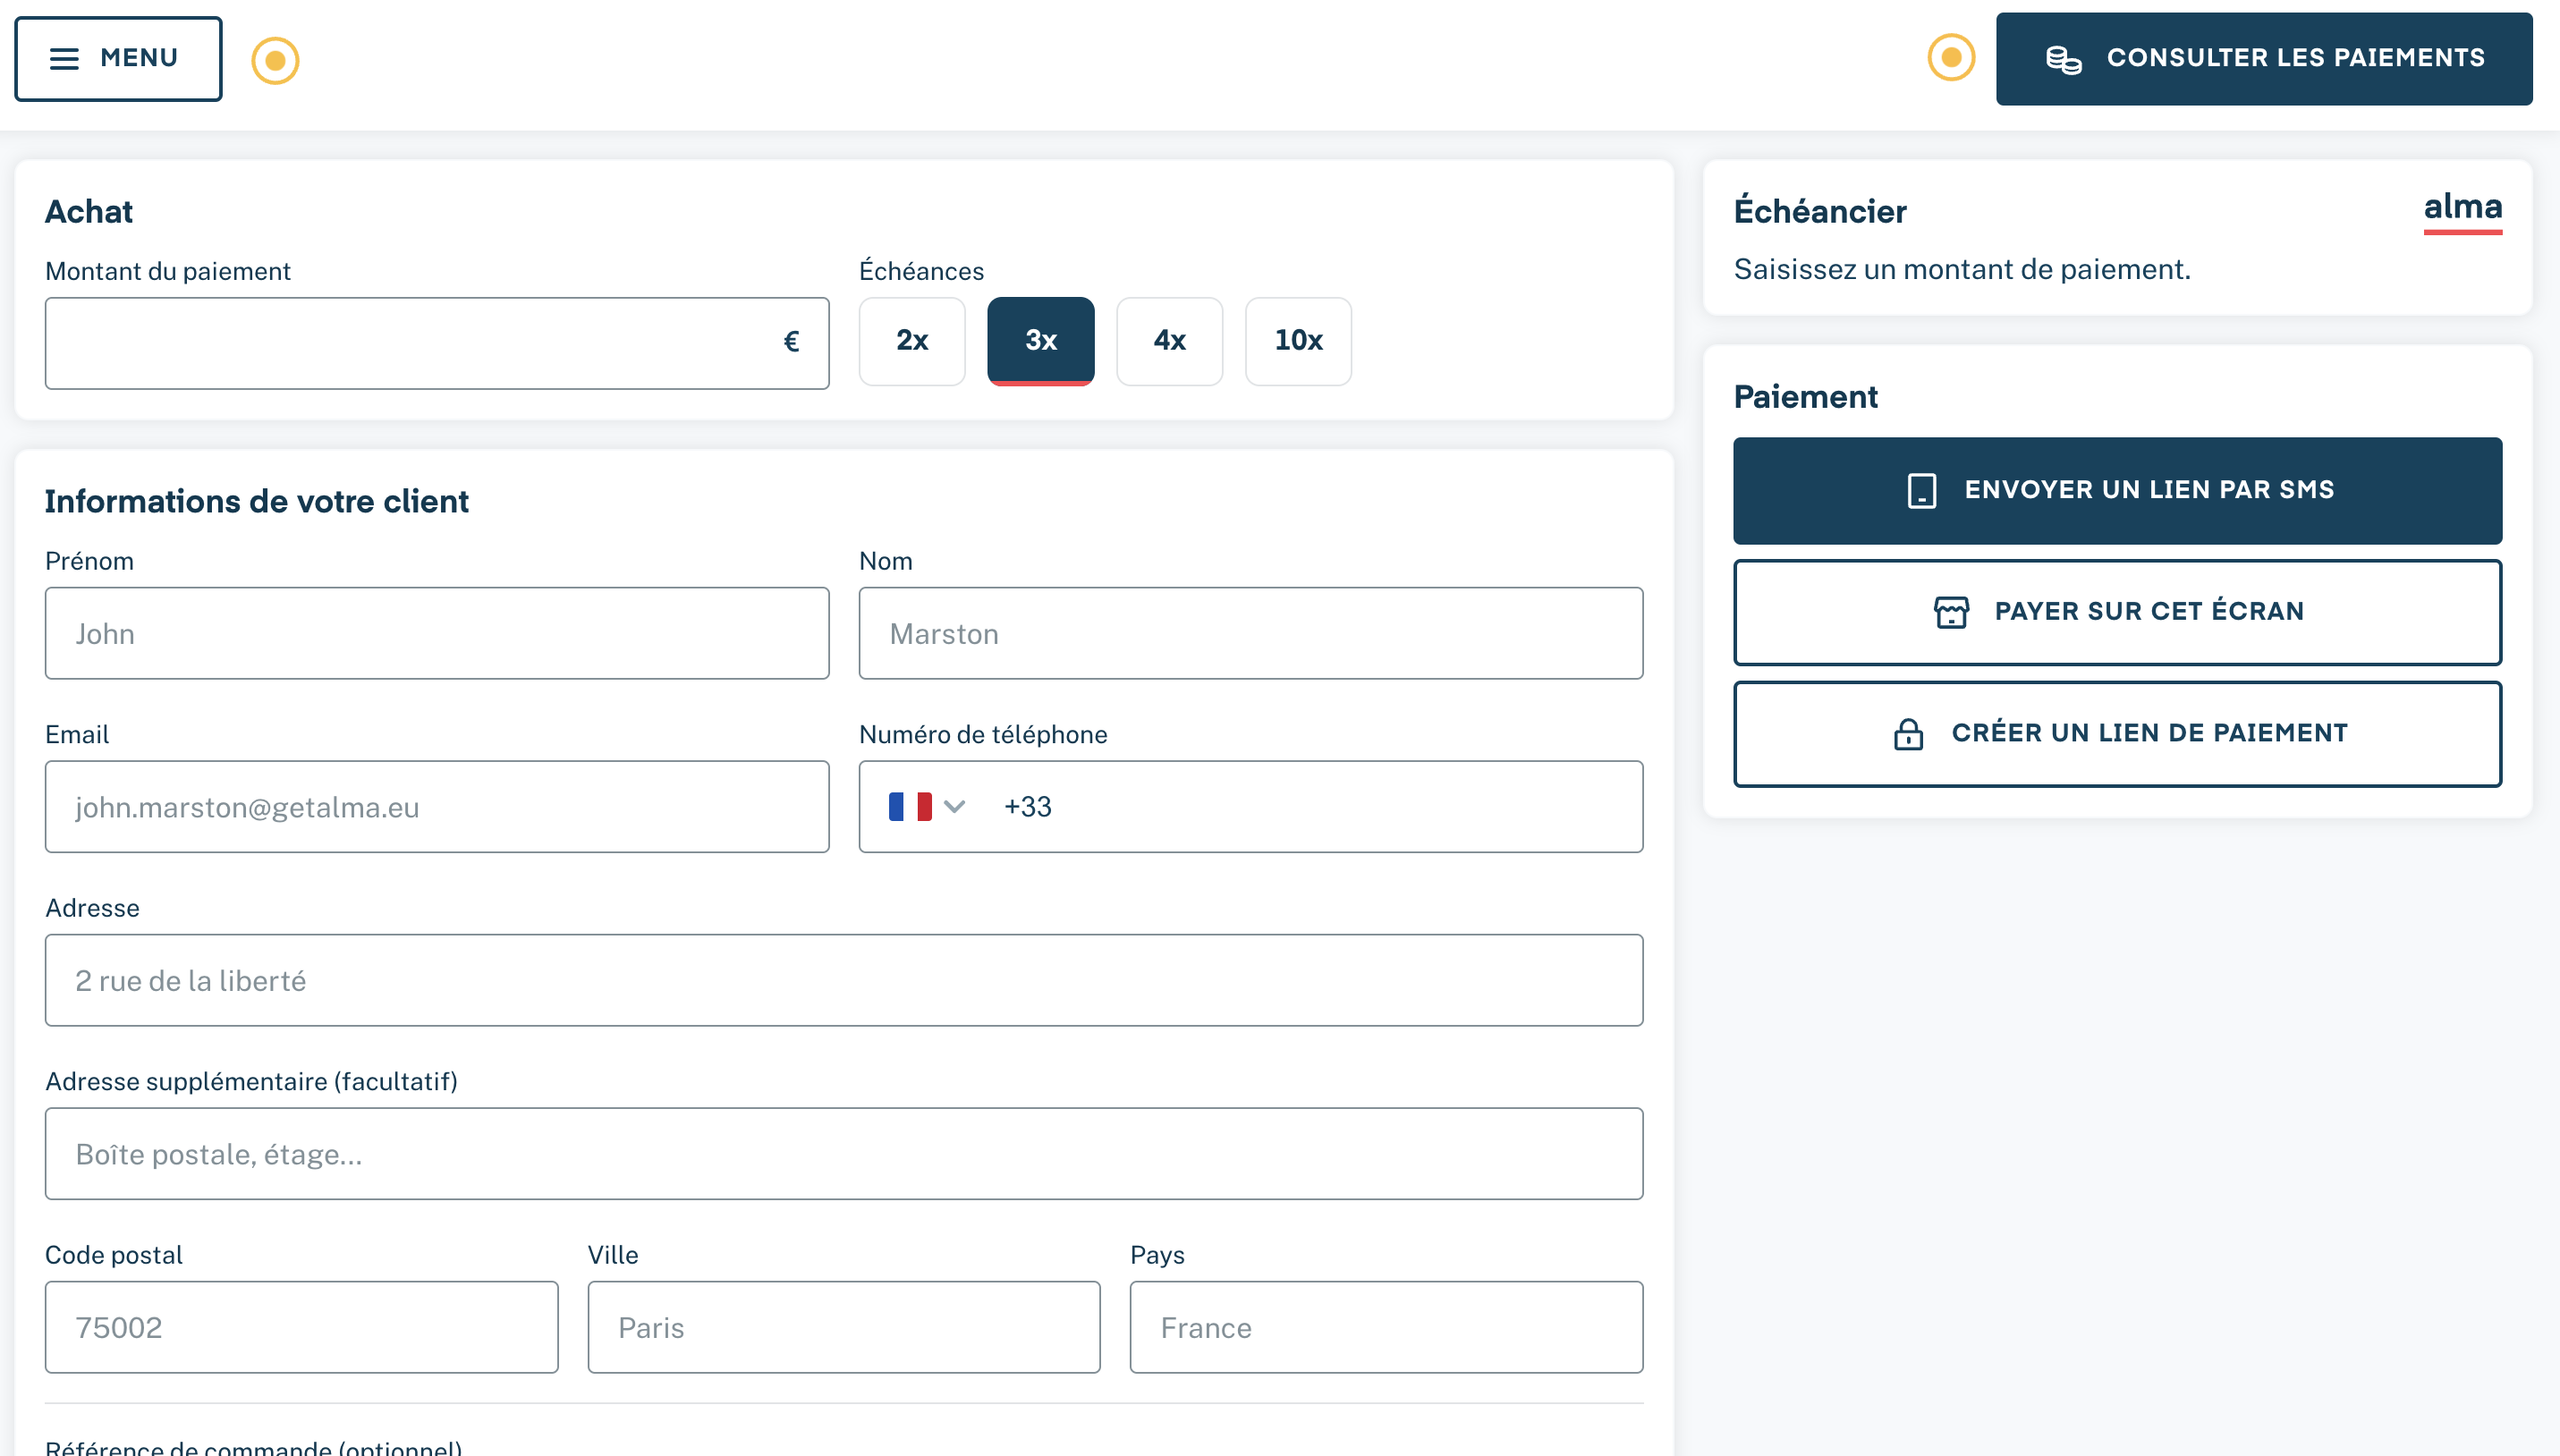
Task: Click the Ville input field
Action: [844, 1327]
